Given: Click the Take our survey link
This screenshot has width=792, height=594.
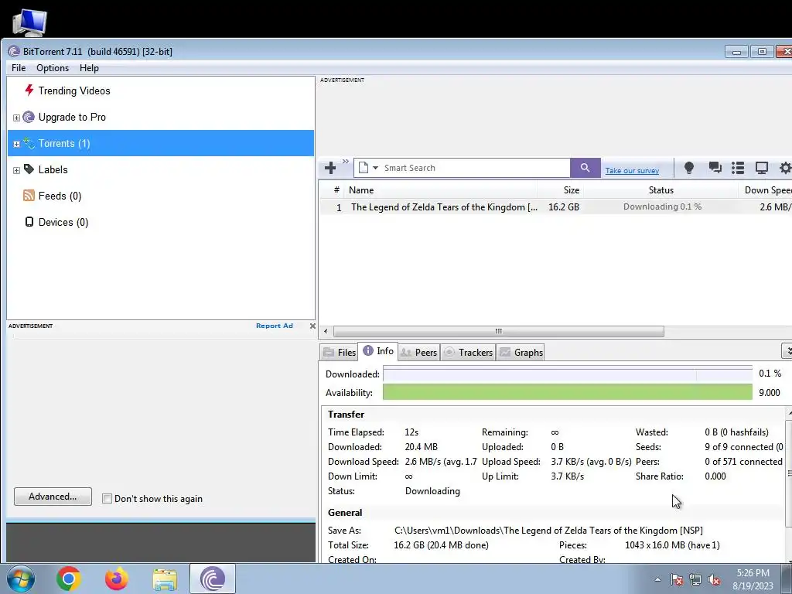Looking at the screenshot, I should point(632,171).
